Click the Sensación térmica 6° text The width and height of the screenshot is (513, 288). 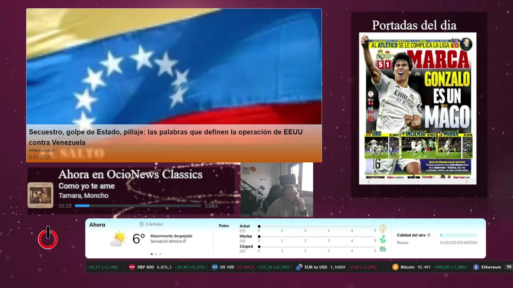pyautogui.click(x=168, y=241)
